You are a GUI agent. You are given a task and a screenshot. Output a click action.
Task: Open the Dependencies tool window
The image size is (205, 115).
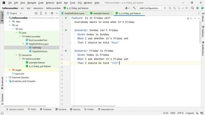point(106,109)
